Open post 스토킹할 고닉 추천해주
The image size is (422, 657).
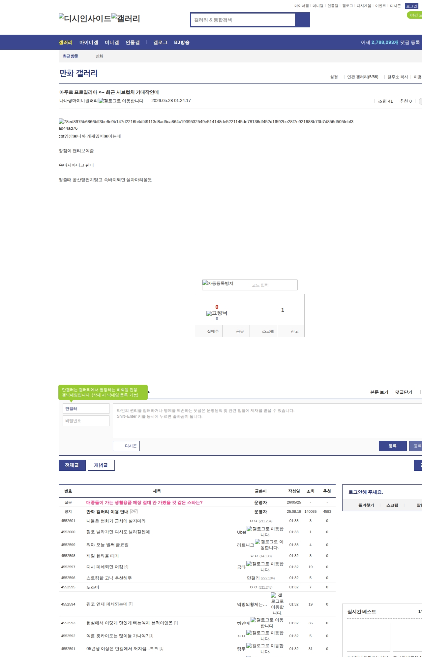tap(109, 578)
